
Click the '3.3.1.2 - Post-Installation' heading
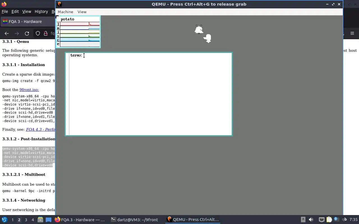(x=29, y=139)
